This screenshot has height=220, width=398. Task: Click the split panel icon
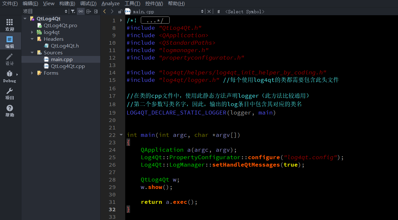[89, 11]
